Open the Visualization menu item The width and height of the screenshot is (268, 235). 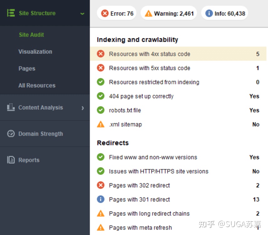[x=35, y=52]
